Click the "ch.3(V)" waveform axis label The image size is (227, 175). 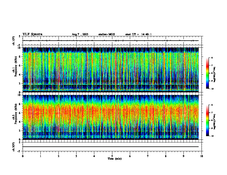(x=13, y=147)
